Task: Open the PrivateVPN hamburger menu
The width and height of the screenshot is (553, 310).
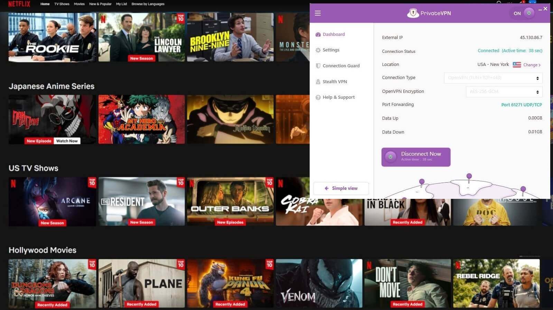Action: tap(318, 13)
